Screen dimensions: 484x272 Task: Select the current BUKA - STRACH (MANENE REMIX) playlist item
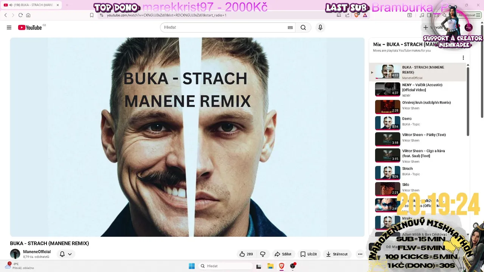click(417, 72)
